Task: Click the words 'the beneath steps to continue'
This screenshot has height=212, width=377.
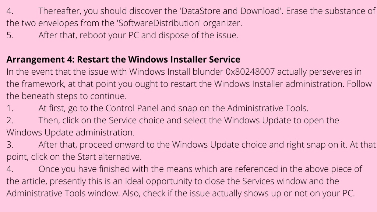Action: tap(66, 96)
